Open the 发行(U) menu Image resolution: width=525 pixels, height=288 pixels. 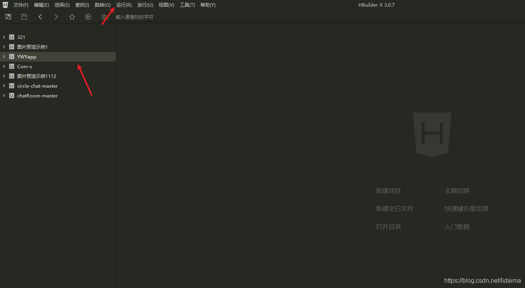pos(145,5)
